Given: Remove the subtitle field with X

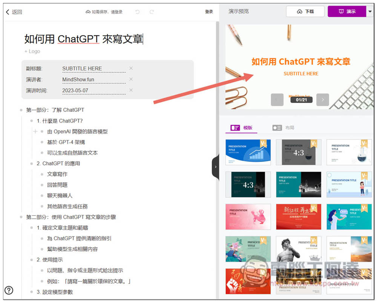Looking at the screenshot, I should pos(131,68).
